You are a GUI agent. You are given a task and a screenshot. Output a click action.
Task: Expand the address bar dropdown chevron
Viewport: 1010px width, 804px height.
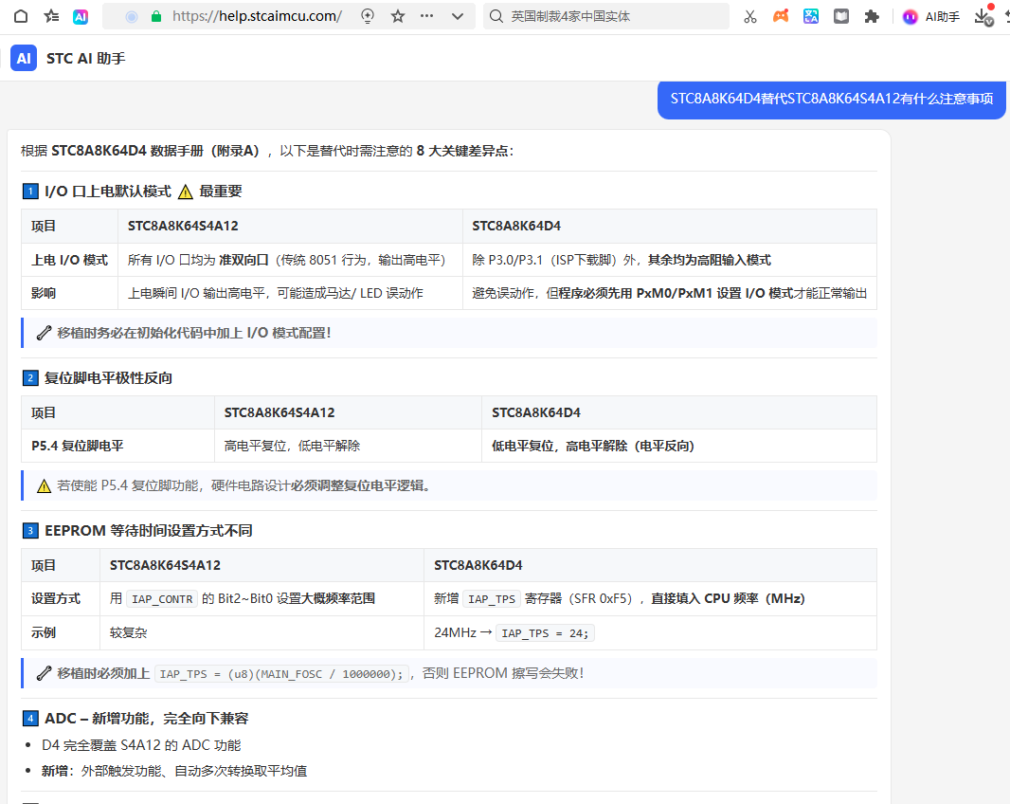click(458, 16)
